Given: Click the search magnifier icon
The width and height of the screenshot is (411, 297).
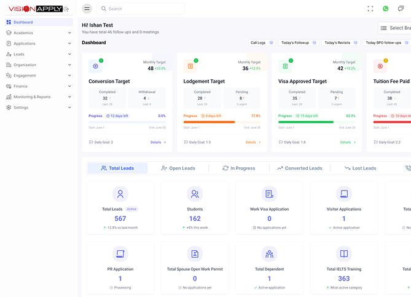Looking at the screenshot, I should (x=104, y=9).
